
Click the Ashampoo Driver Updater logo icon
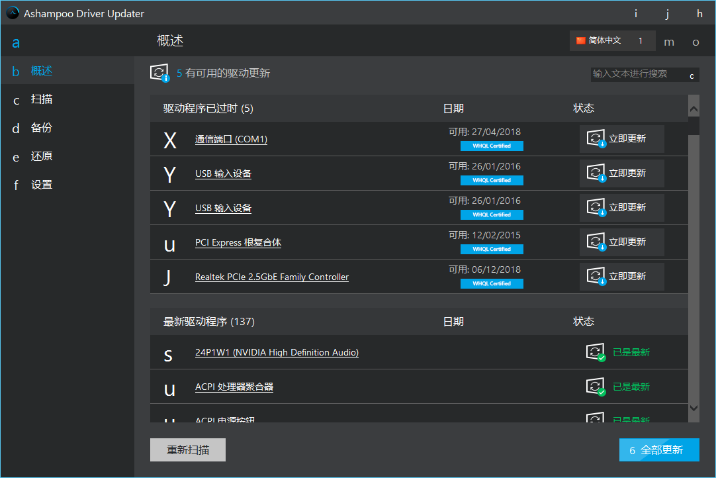11,13
